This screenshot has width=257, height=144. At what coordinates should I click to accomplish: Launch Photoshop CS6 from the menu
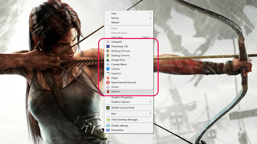[x=129, y=46]
